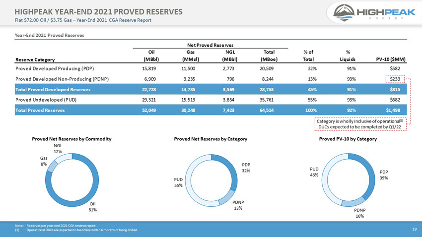The image size is (422, 237).
Task: Click PDP 39% label in PV-10 chart
Action: click(384, 175)
